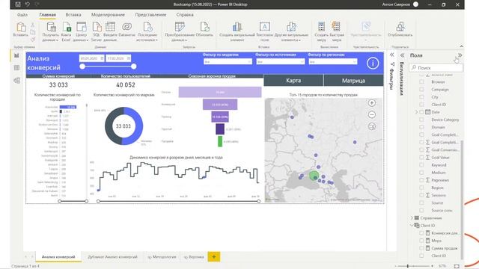This screenshot has width=479, height=269.
Task: Open the Представление ribbon tab
Action: [x=150, y=15]
